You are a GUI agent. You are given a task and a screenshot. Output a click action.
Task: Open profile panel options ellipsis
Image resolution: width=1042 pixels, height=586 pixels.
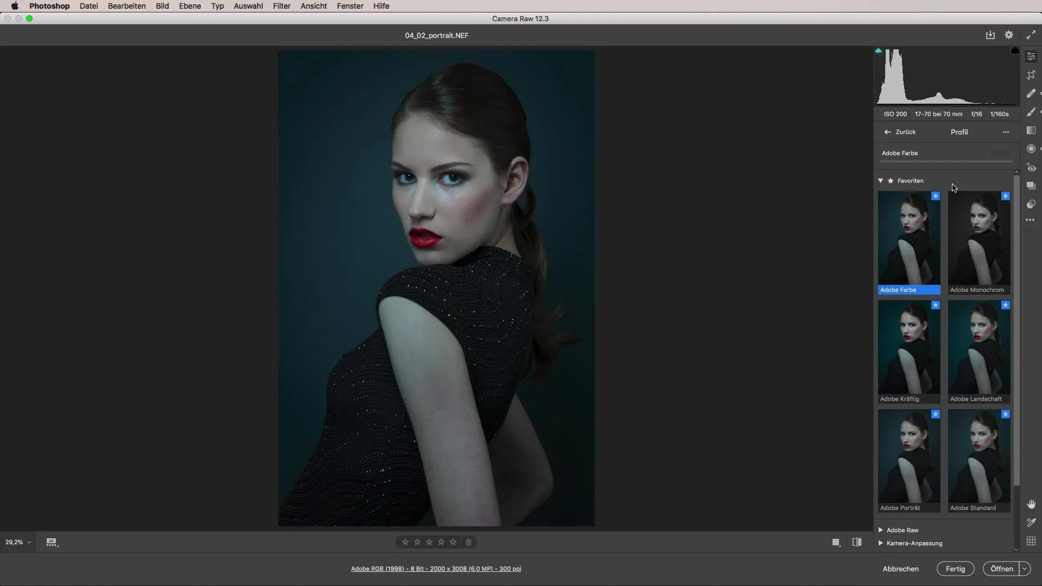(1006, 132)
